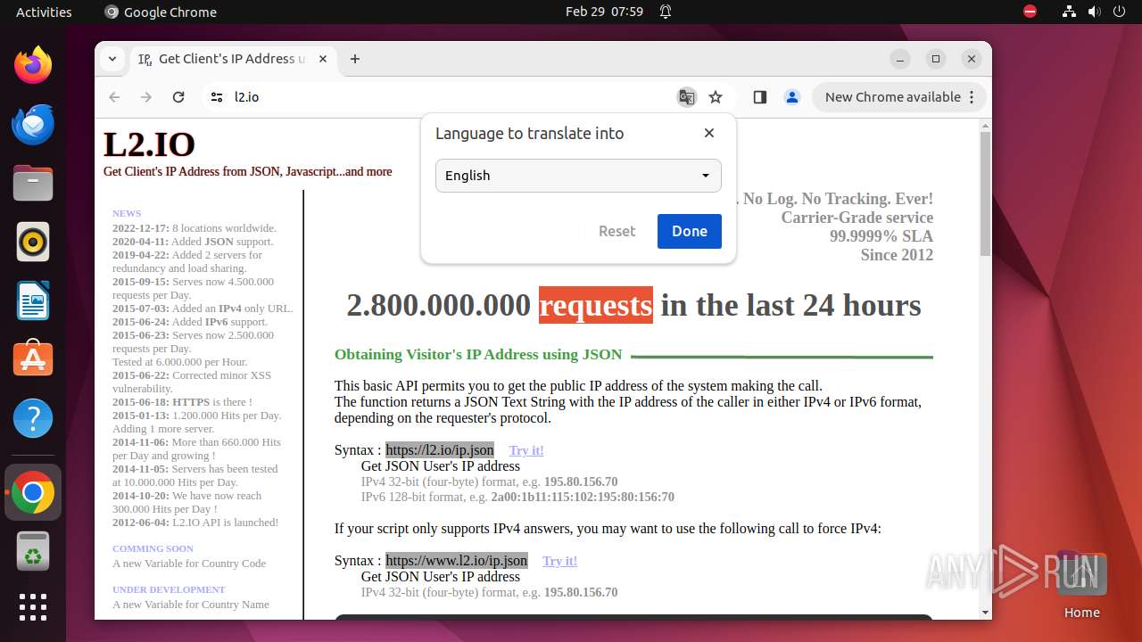1142x642 pixels.
Task: Expand the tab search chevron
Action: click(112, 59)
